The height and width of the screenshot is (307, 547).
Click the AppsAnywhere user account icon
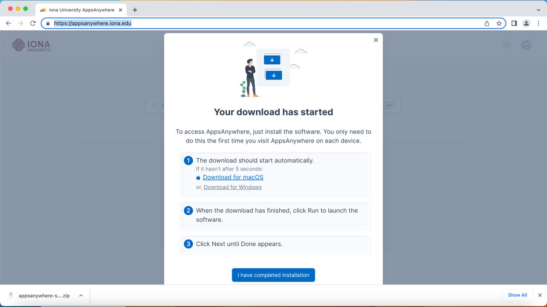(526, 45)
